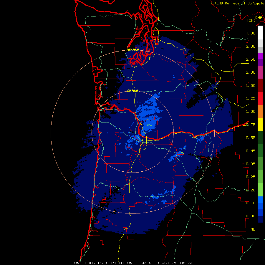
Task: Click the 0.35 legend value
Action: tap(251, 164)
